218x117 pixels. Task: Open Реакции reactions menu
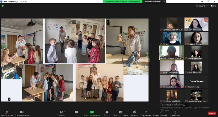click(x=134, y=112)
